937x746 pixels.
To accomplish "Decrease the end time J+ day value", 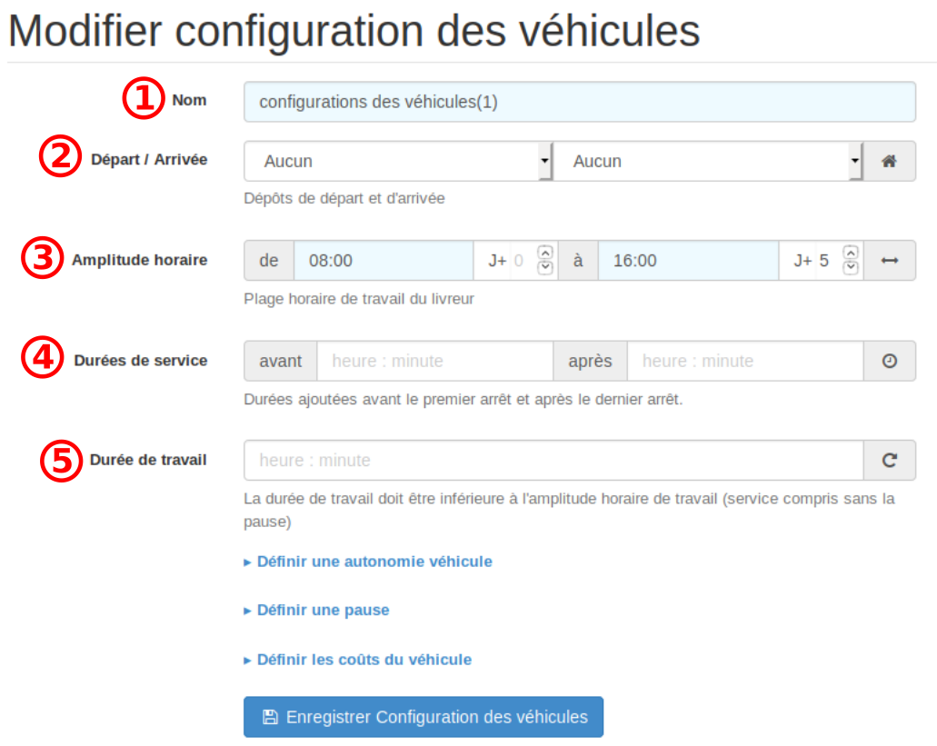I will pos(851,268).
